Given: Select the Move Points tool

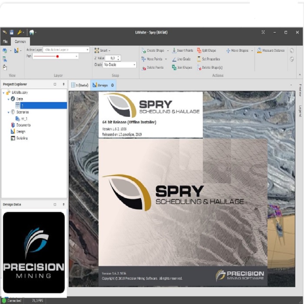Looking at the screenshot, I should 152,59.
